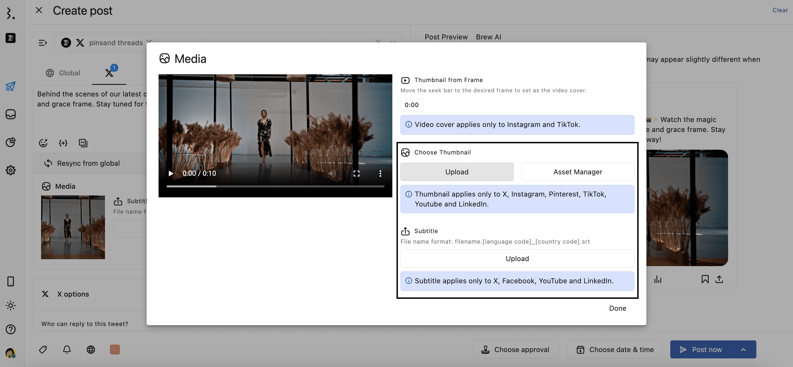Open the Brew AI tab
The image size is (793, 367).
coord(488,37)
